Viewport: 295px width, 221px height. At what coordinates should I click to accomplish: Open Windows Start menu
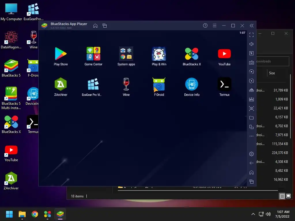[9, 214]
